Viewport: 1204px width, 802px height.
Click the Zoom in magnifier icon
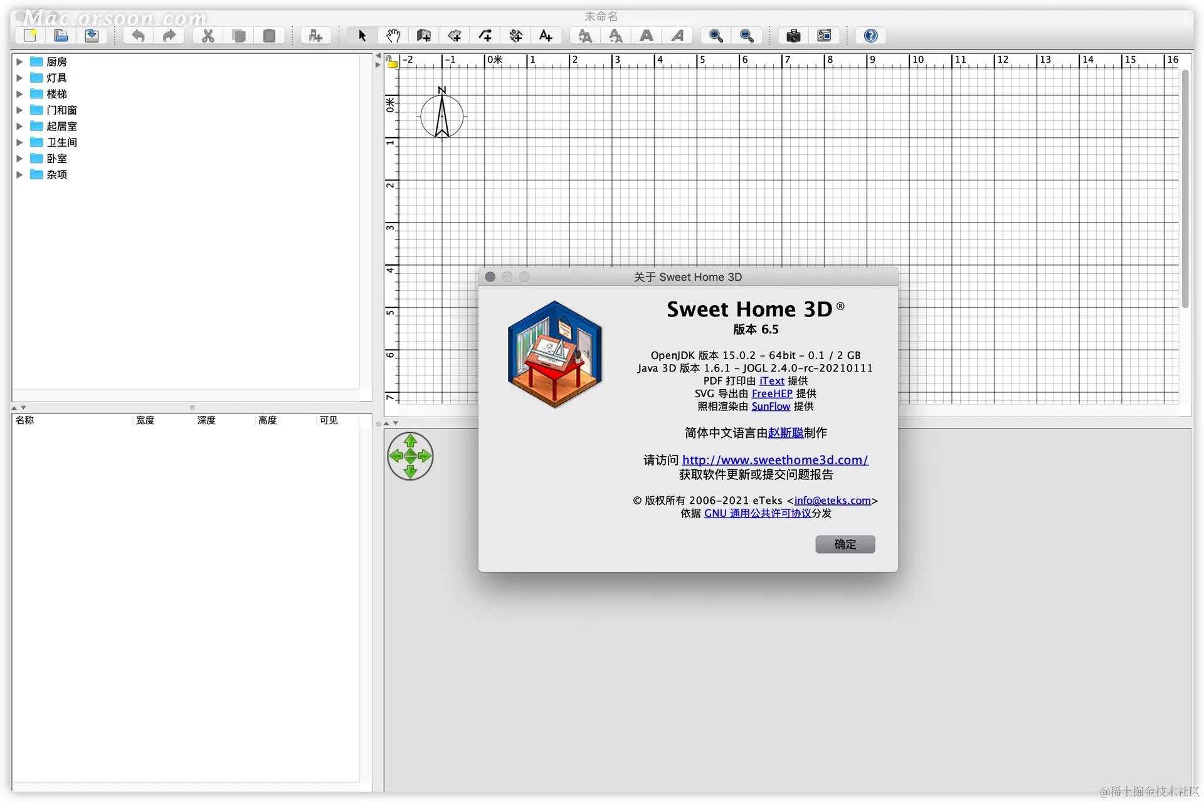(716, 36)
